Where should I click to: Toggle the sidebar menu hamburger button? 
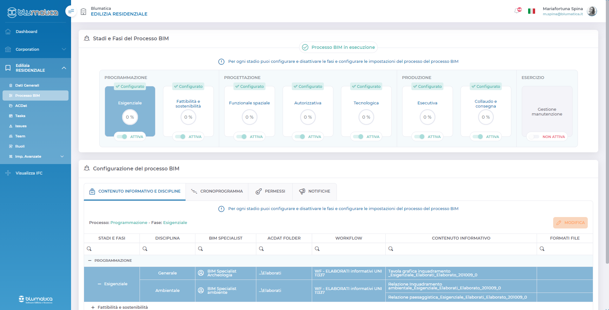click(71, 11)
